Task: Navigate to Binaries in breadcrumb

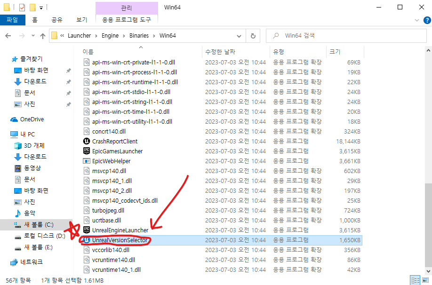Action: click(x=139, y=36)
